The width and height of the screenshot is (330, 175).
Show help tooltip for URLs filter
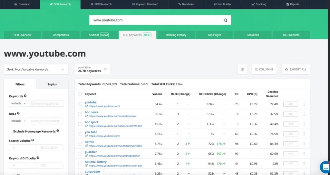18,113
